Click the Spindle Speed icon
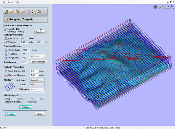Screen dimensions: 175x129 click(6, 50)
